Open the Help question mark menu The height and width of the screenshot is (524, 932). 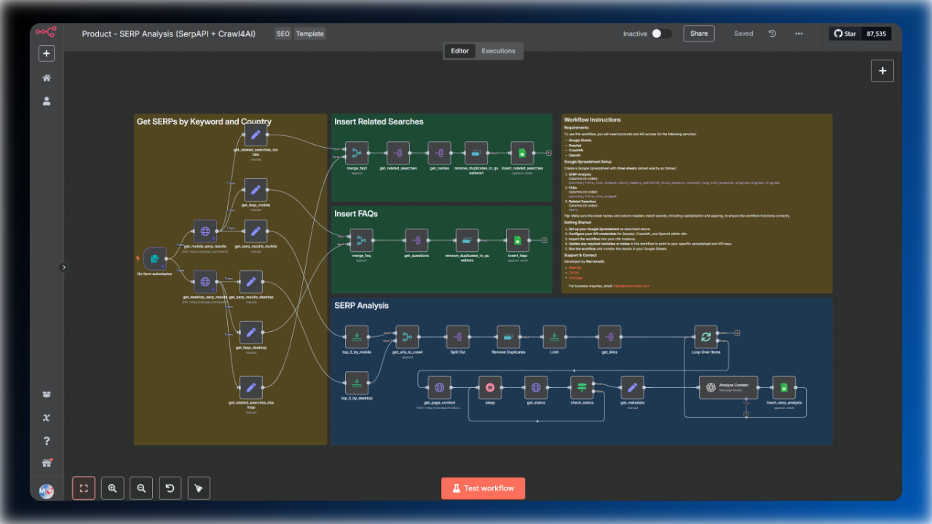coord(47,440)
